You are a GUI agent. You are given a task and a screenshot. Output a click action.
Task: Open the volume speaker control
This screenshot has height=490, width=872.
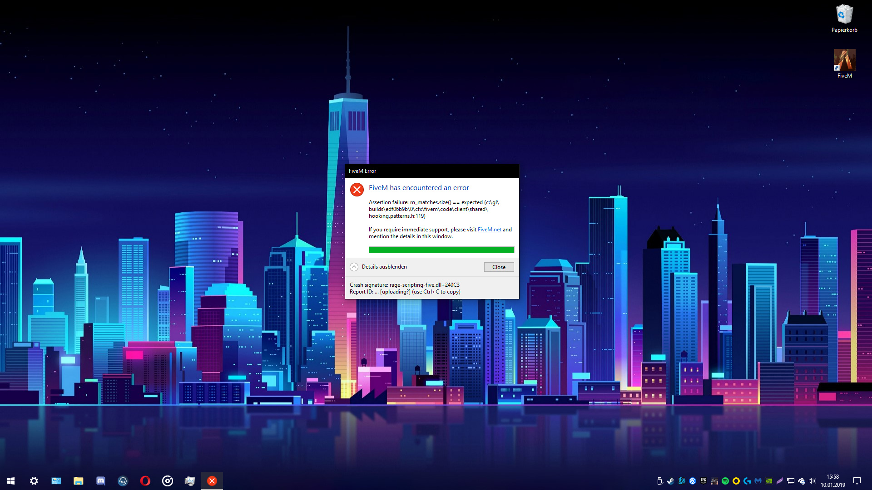point(812,481)
